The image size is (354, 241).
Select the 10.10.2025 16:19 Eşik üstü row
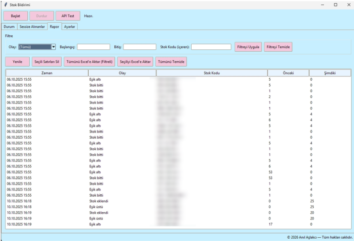(x=178, y=219)
